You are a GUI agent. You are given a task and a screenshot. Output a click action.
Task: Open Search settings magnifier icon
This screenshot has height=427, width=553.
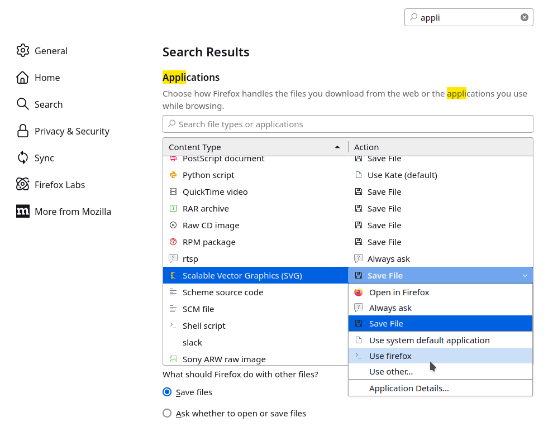tap(22, 104)
